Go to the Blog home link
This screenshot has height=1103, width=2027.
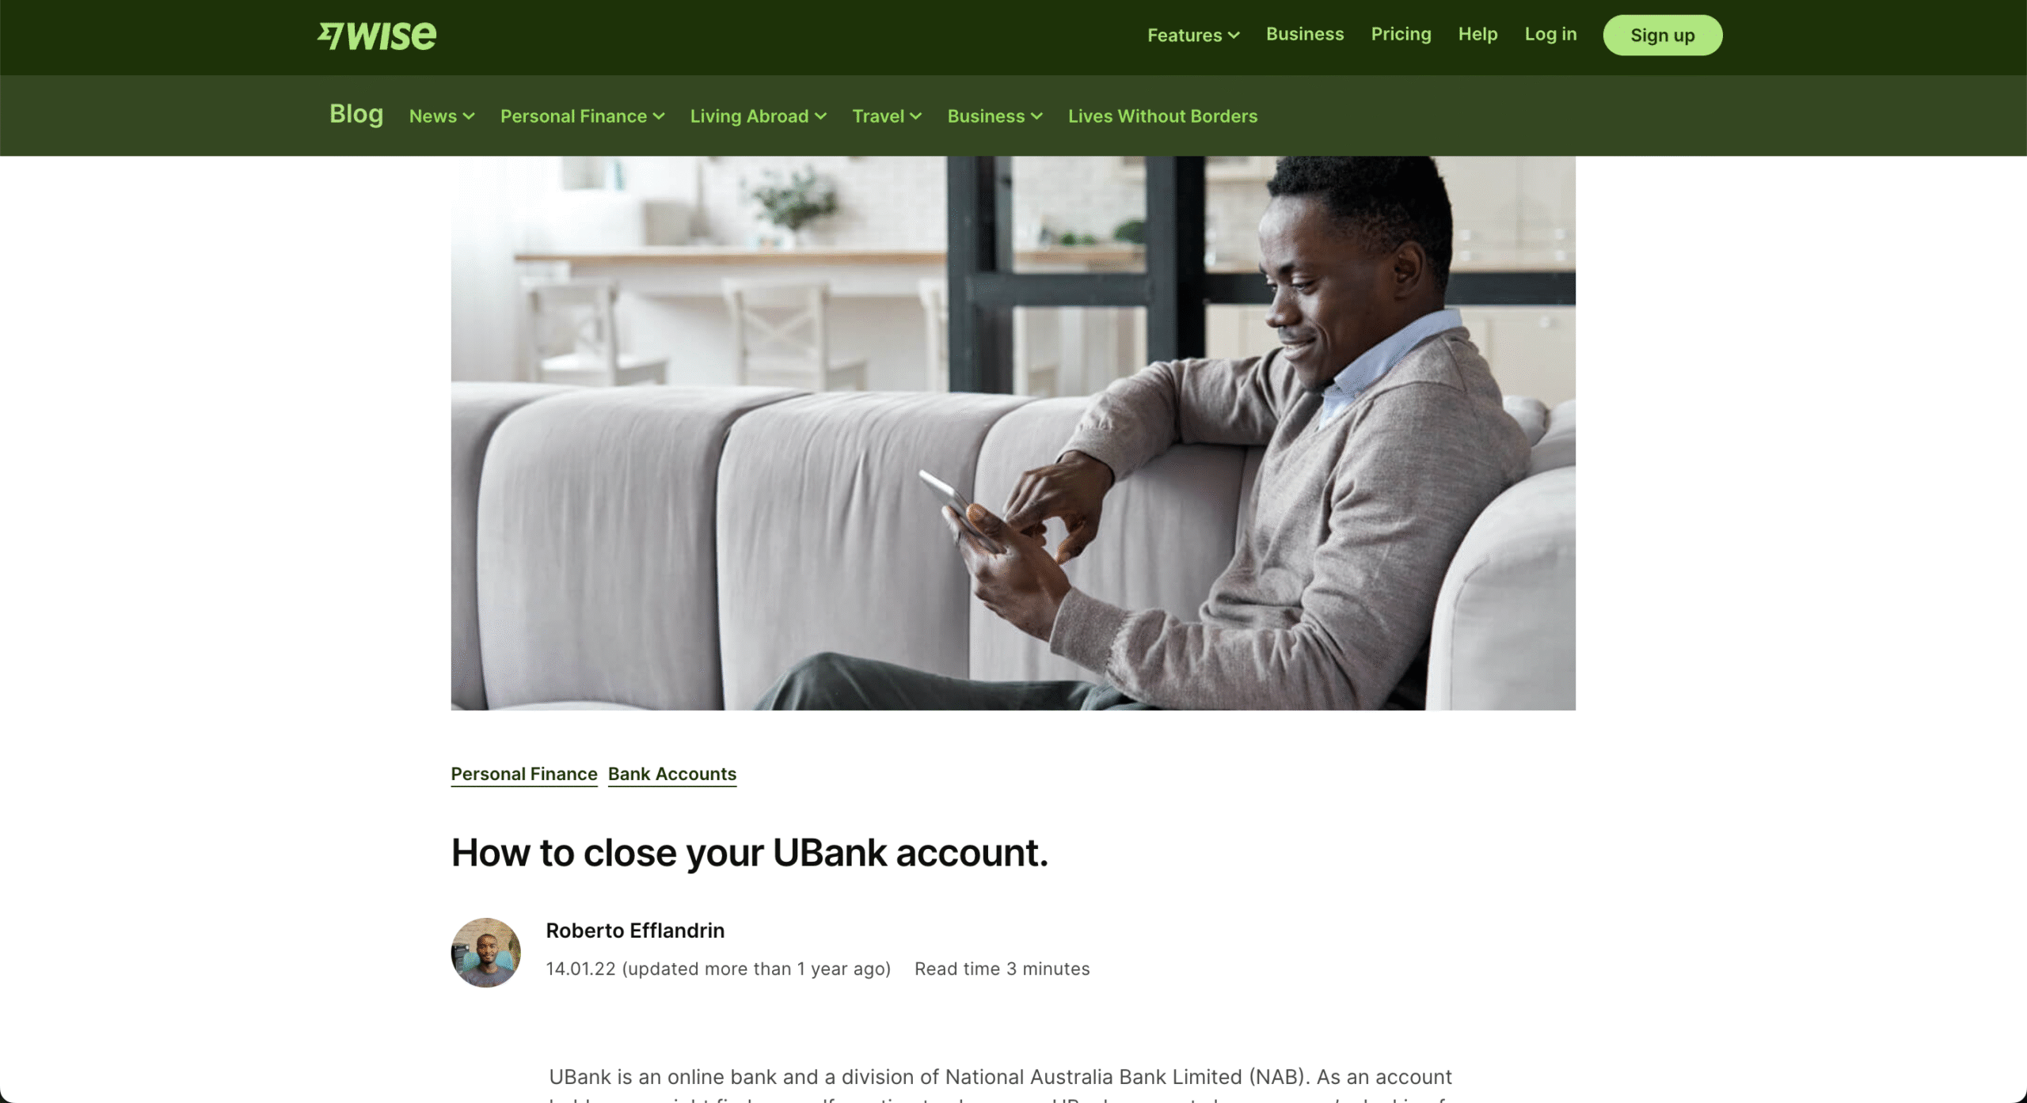click(356, 114)
